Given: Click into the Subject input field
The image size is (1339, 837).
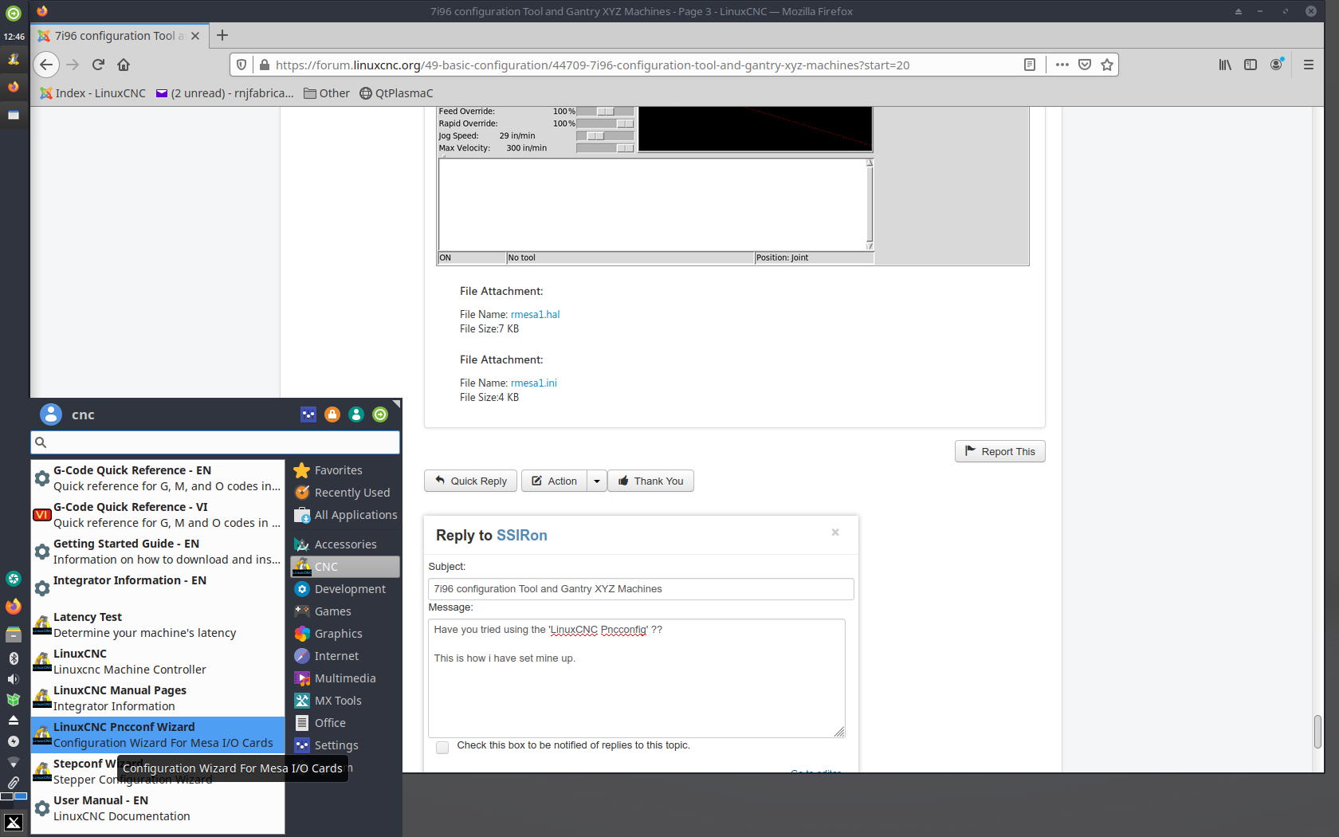Looking at the screenshot, I should pos(641,589).
